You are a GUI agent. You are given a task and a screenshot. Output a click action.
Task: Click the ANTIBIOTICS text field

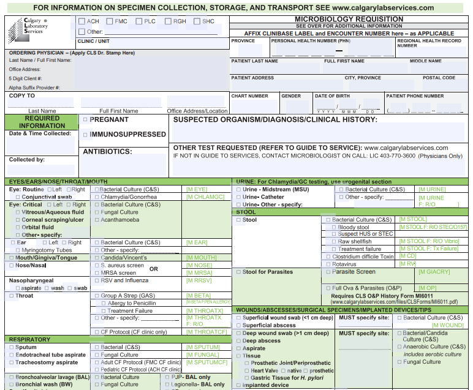tap(124, 165)
